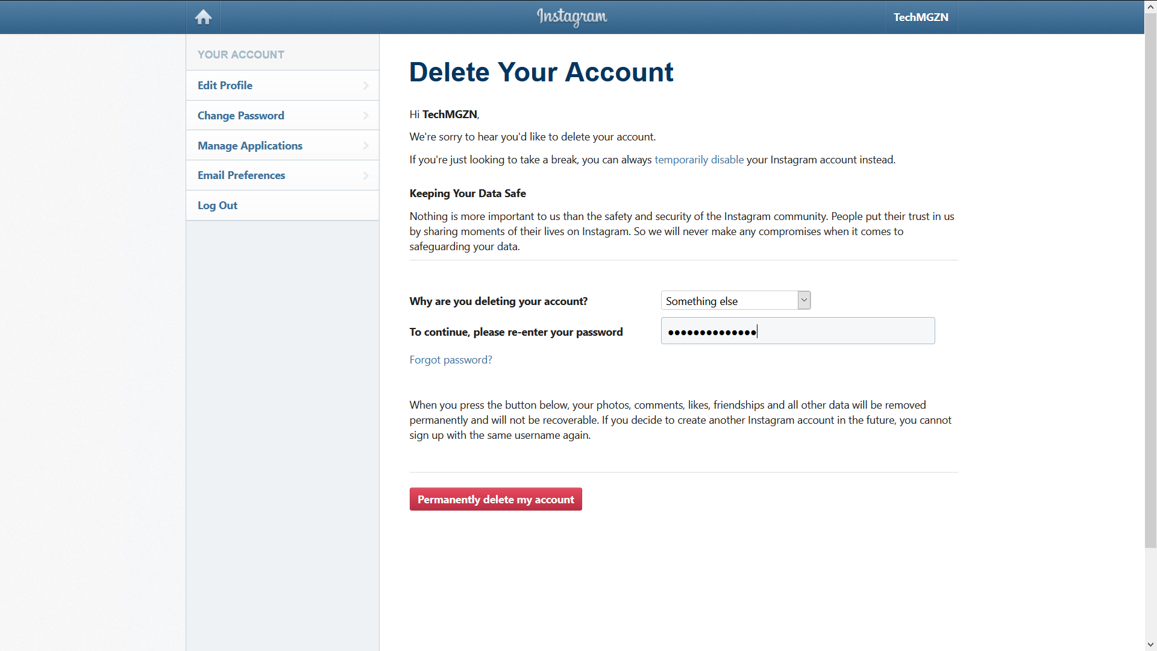Click the 'Why are you deleting your account?' label
The height and width of the screenshot is (651, 1157).
pos(498,301)
